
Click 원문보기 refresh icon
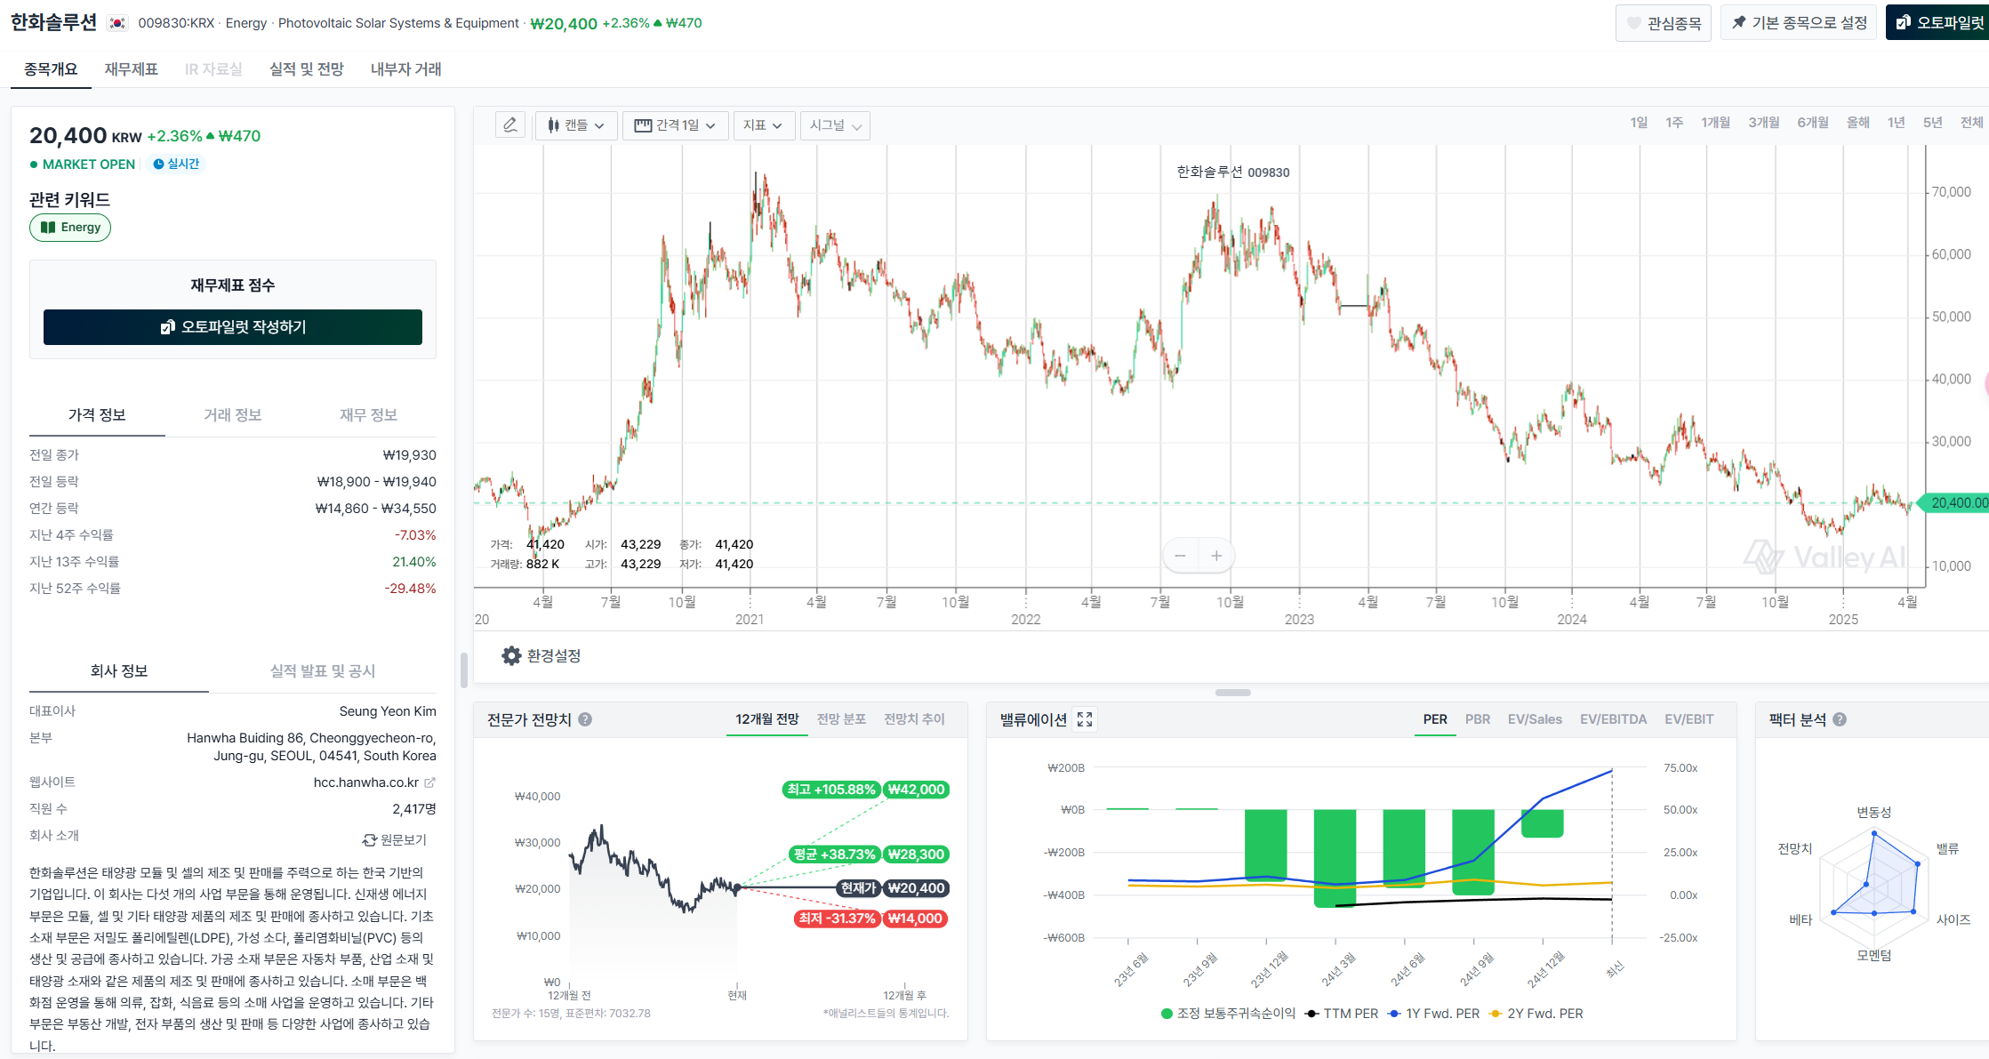pyautogui.click(x=370, y=840)
